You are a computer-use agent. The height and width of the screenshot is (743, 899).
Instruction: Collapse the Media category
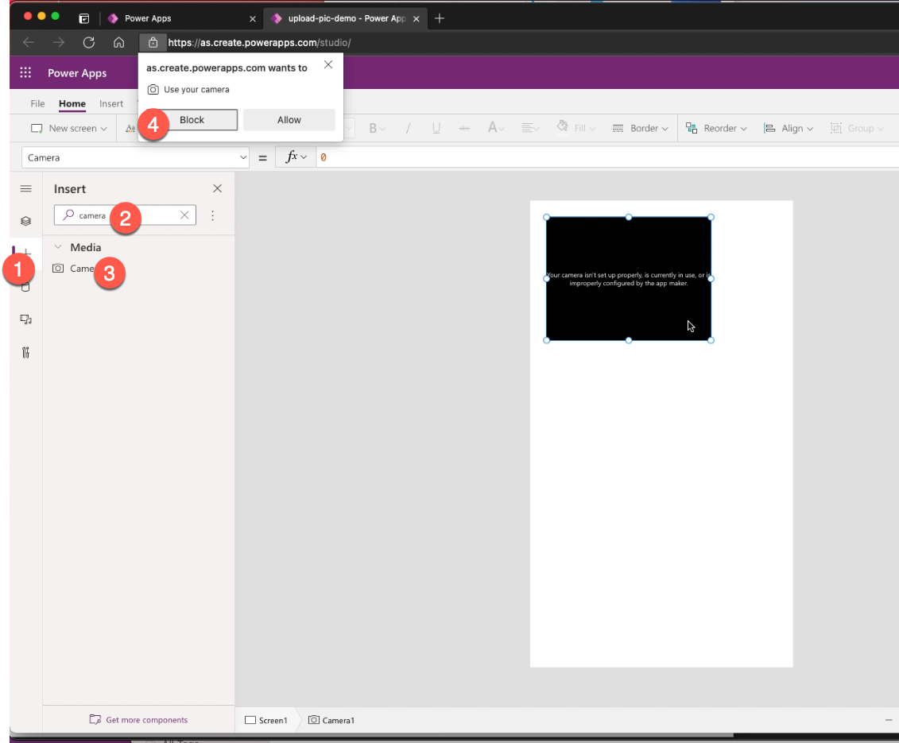(x=58, y=247)
